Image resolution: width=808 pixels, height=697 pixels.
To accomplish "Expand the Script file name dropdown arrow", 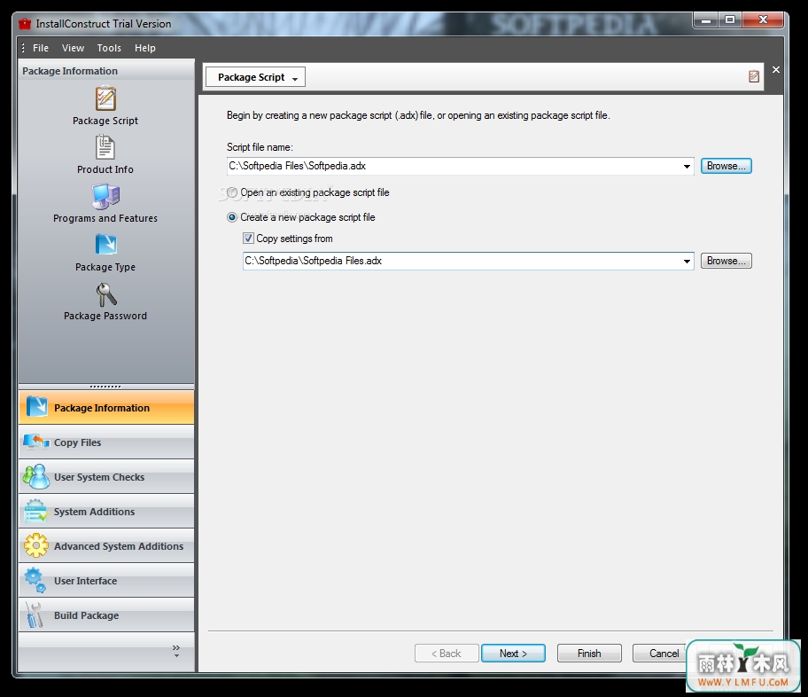I will click(687, 166).
